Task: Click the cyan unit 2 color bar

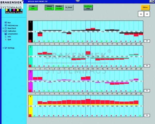Action: coord(30,56)
